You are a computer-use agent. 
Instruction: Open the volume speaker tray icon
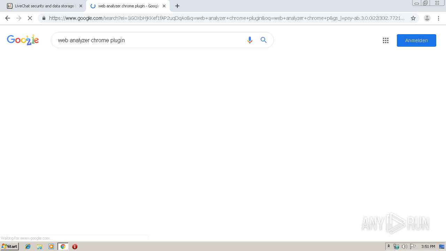click(x=405, y=246)
